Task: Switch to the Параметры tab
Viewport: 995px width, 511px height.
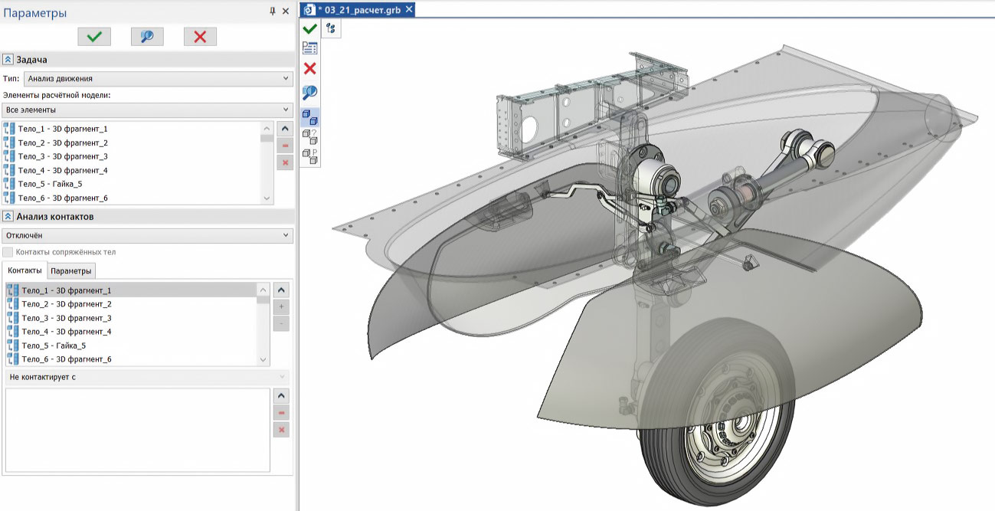Action: [x=71, y=271]
